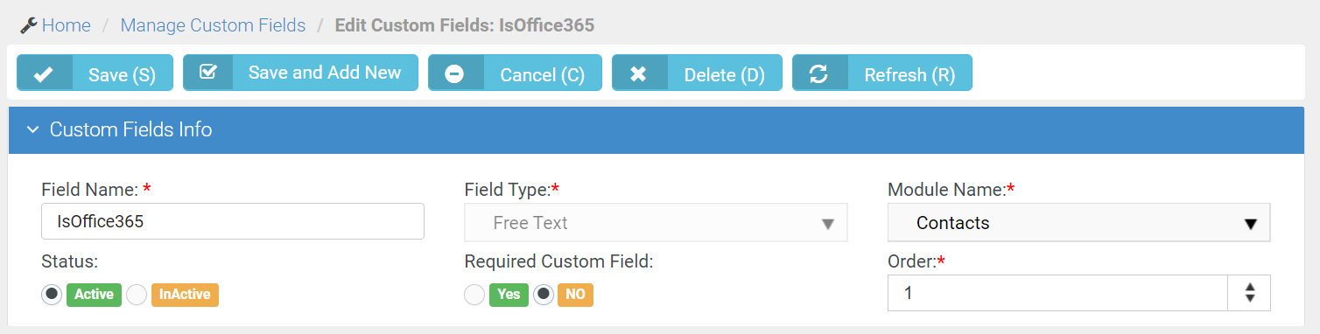The height and width of the screenshot is (334, 1320).
Task: Open the Manage Custom Fields breadcrumb
Action: (213, 25)
